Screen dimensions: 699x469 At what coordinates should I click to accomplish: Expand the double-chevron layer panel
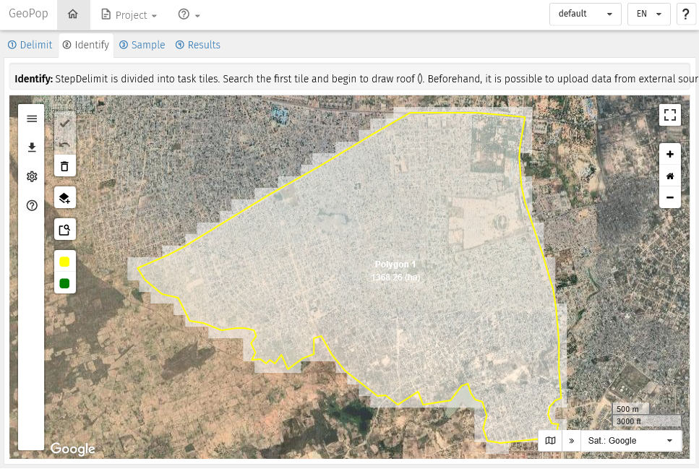click(571, 440)
